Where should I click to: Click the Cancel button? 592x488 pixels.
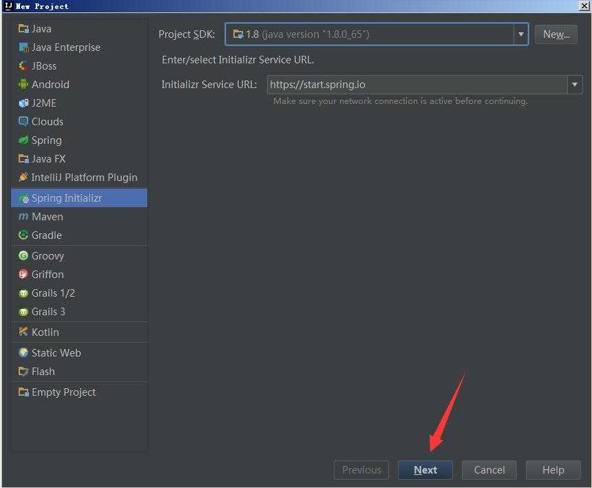pyautogui.click(x=489, y=470)
